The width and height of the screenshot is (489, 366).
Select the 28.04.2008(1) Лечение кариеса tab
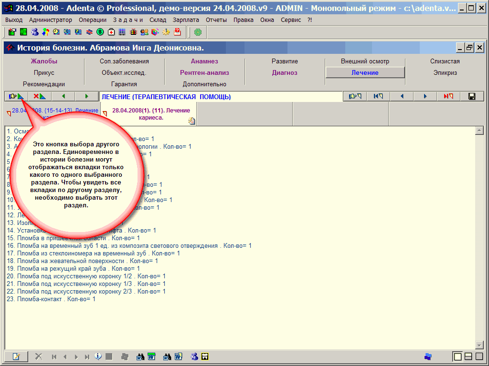[x=150, y=114]
